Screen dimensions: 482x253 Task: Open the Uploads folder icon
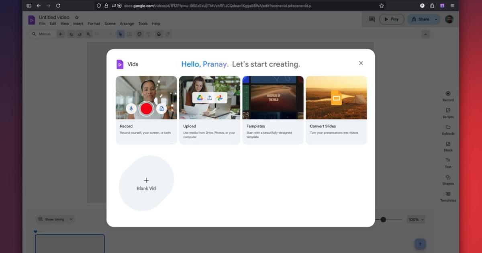tap(448, 127)
